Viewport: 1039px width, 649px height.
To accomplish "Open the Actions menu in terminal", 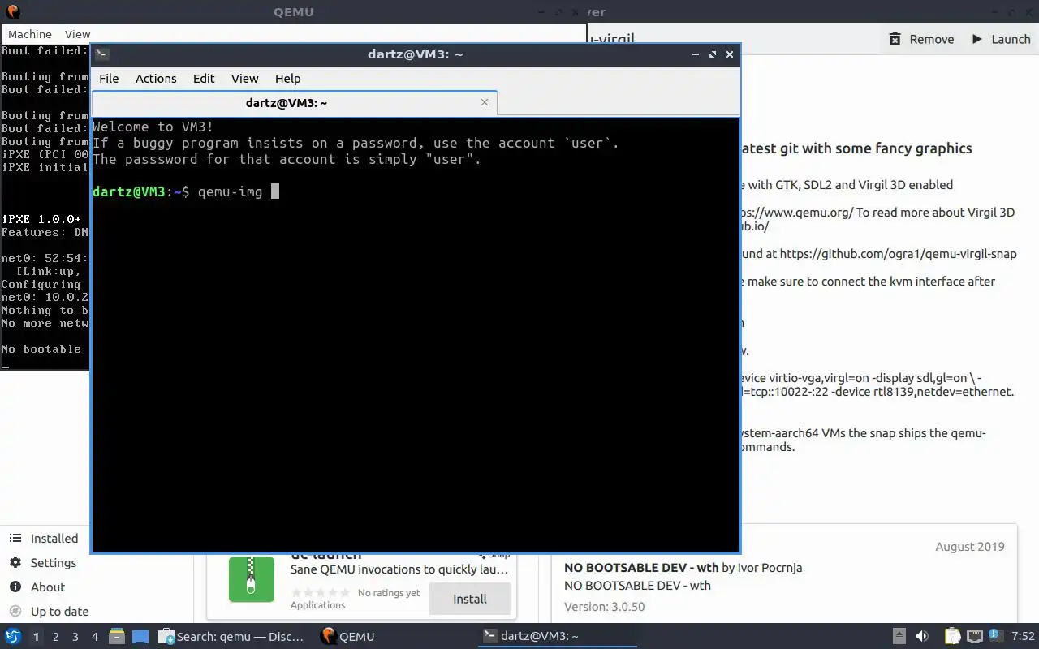I will click(x=156, y=79).
